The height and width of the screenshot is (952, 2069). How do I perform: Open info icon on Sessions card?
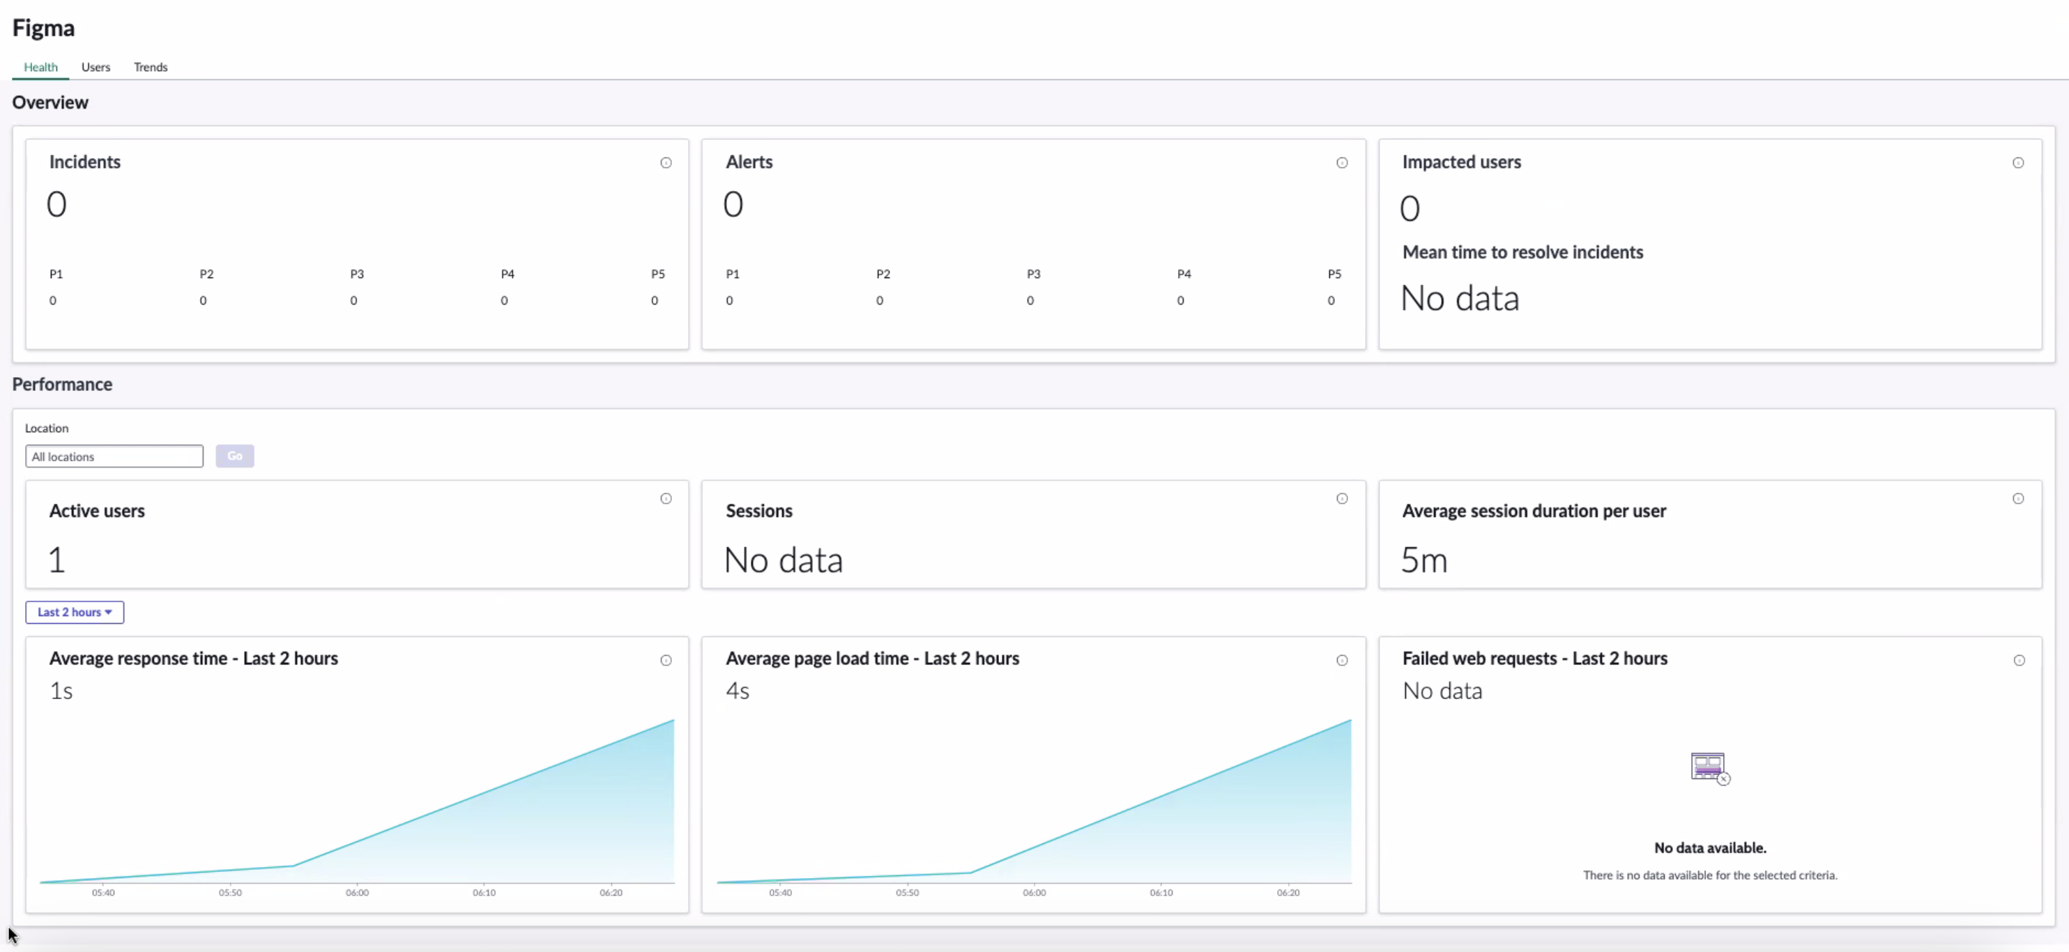[x=1342, y=498]
